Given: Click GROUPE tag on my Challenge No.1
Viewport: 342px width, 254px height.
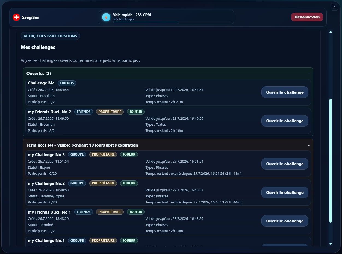Looking at the screenshot, I should [x=77, y=241].
